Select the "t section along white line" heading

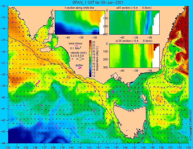tap(80, 8)
